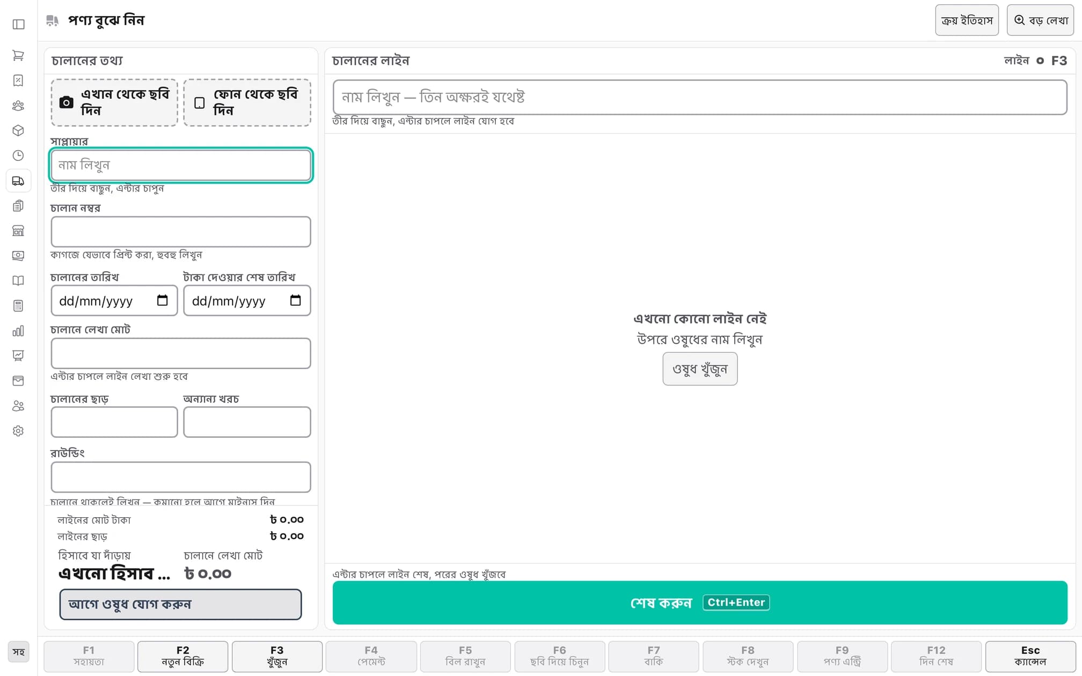This screenshot has height=676, width=1082.
Task: Open the 'ক্রয় ইতিহাস' purchase history button
Action: point(967,20)
